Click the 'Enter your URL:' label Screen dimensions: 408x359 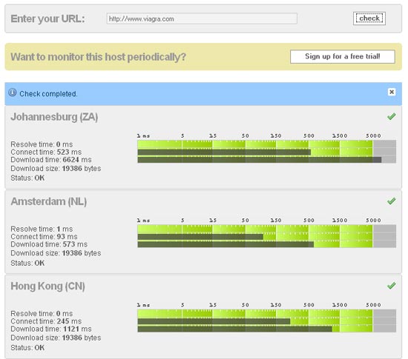click(x=47, y=19)
